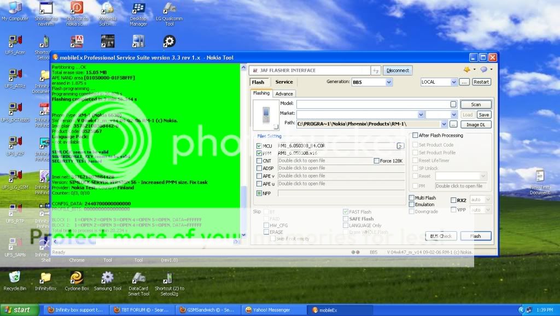The width and height of the screenshot is (560, 316).
Task: Tick the RX2 checkbox
Action: [453, 200]
